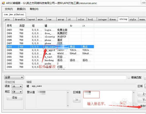Click the ARSC编辑器 title bar app icon
The width and height of the screenshot is (146, 114).
coord(3,3)
